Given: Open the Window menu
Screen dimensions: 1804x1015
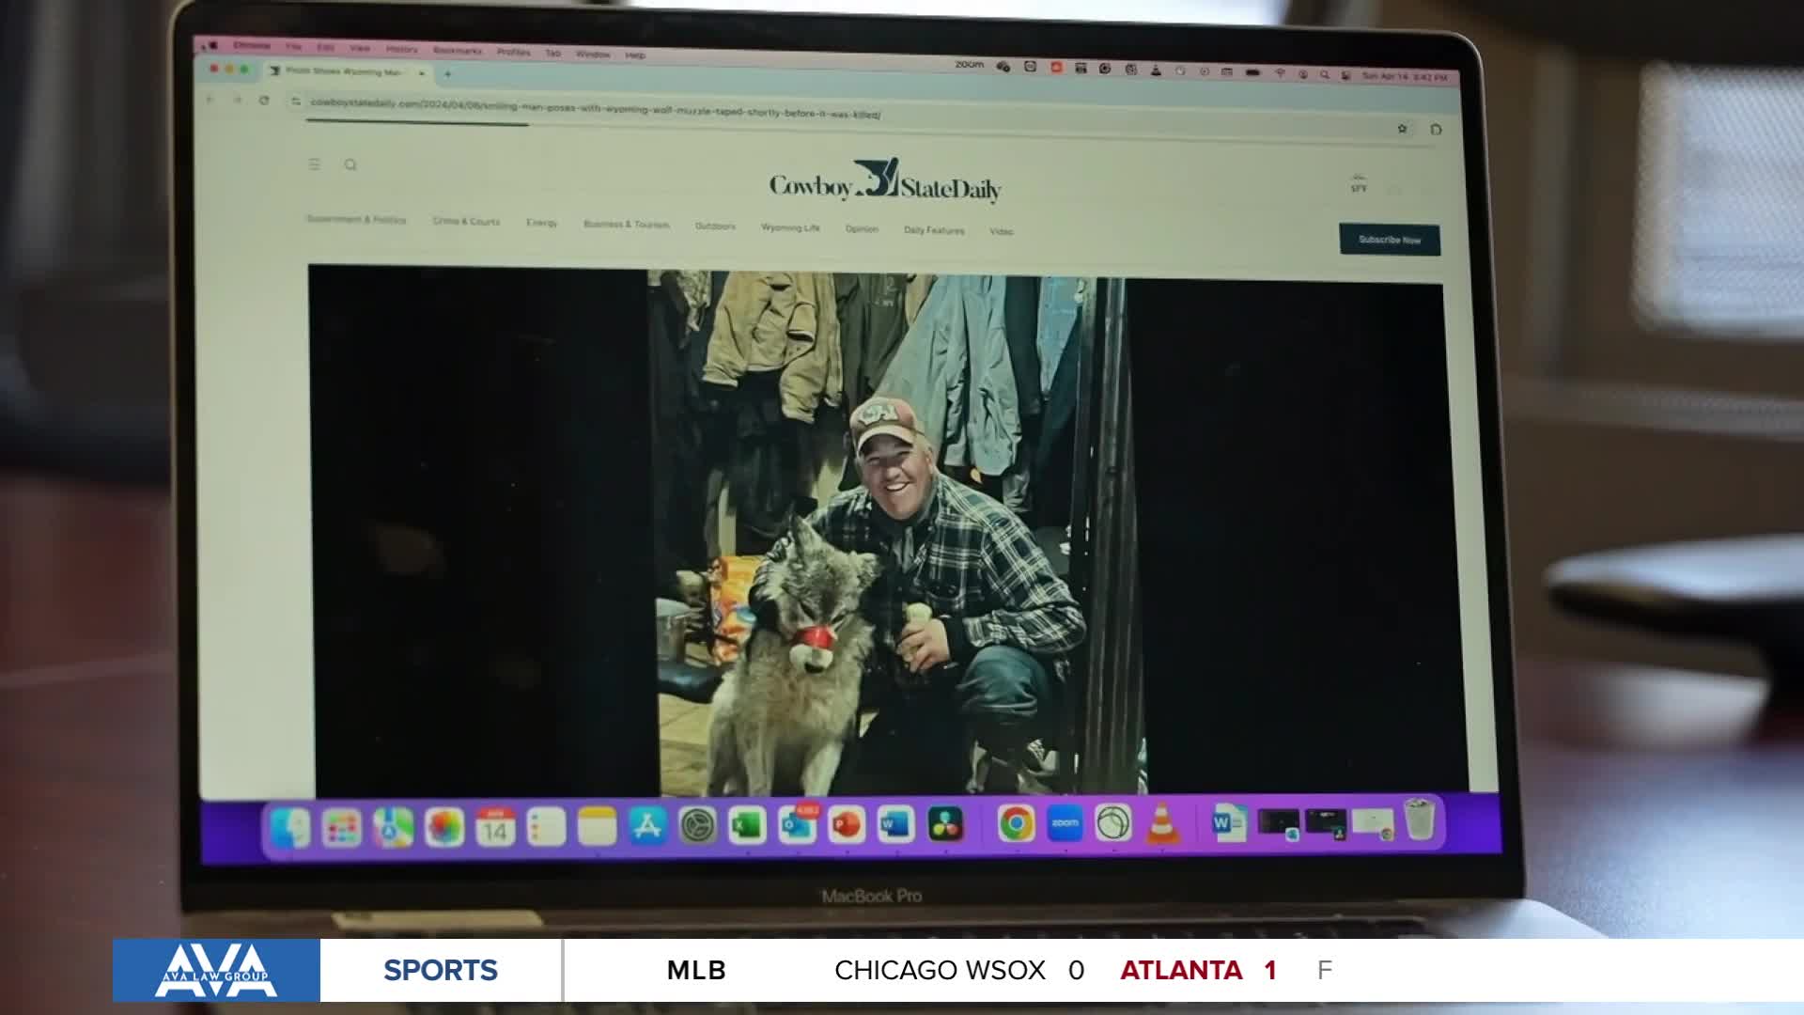Looking at the screenshot, I should point(593,54).
